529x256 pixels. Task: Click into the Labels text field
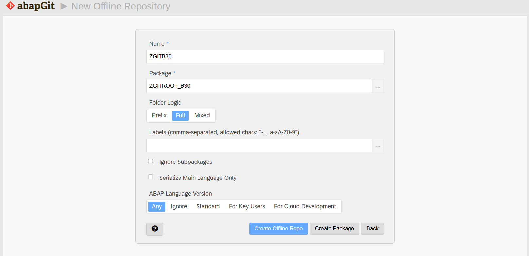click(259, 145)
